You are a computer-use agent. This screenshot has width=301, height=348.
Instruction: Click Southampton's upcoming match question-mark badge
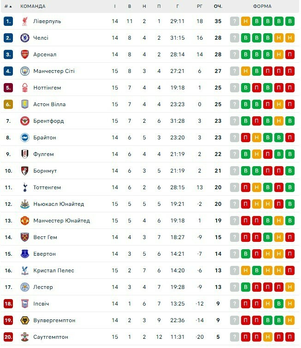(x=235, y=337)
